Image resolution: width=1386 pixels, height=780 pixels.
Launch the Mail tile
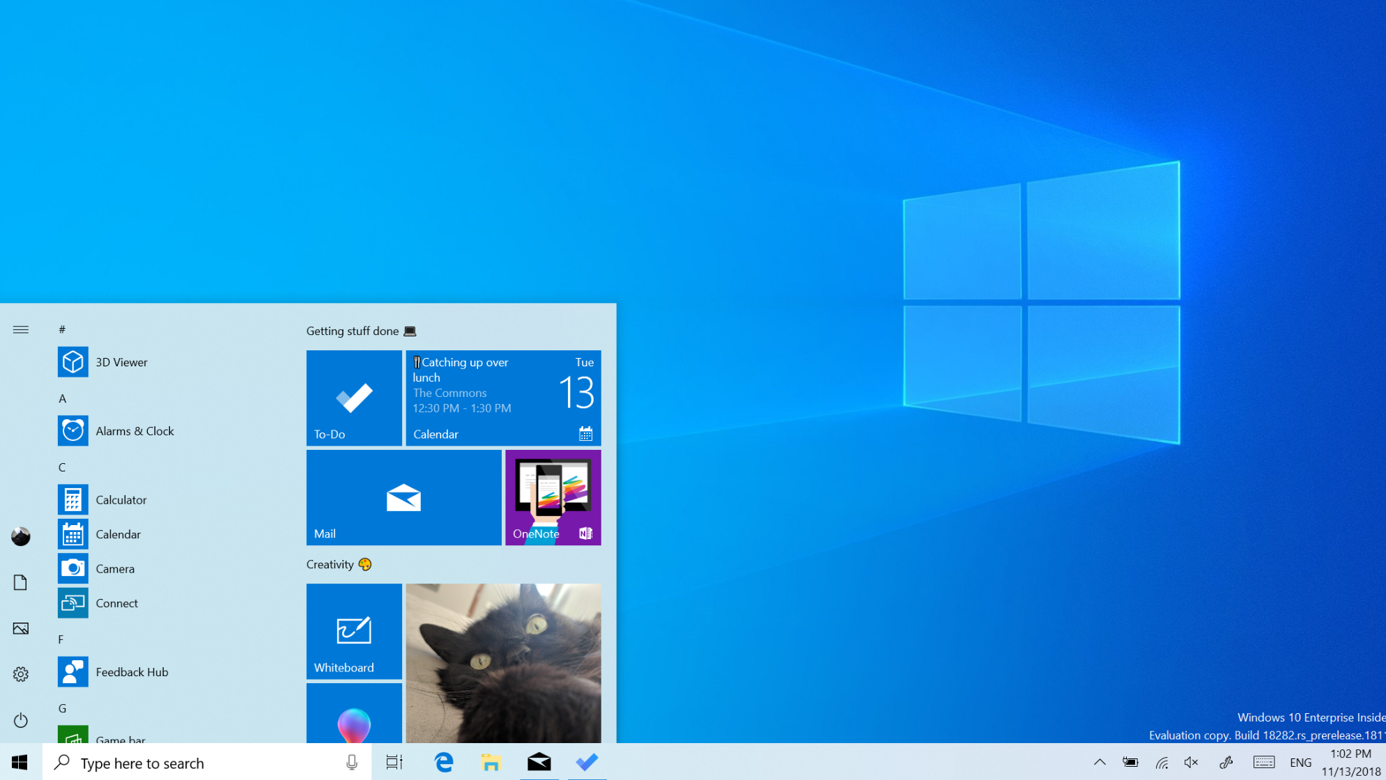[x=403, y=497]
